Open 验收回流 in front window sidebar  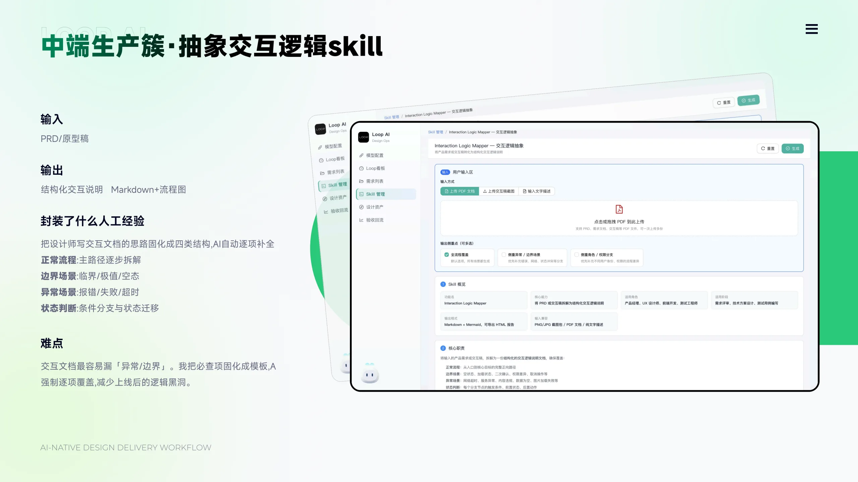375,220
